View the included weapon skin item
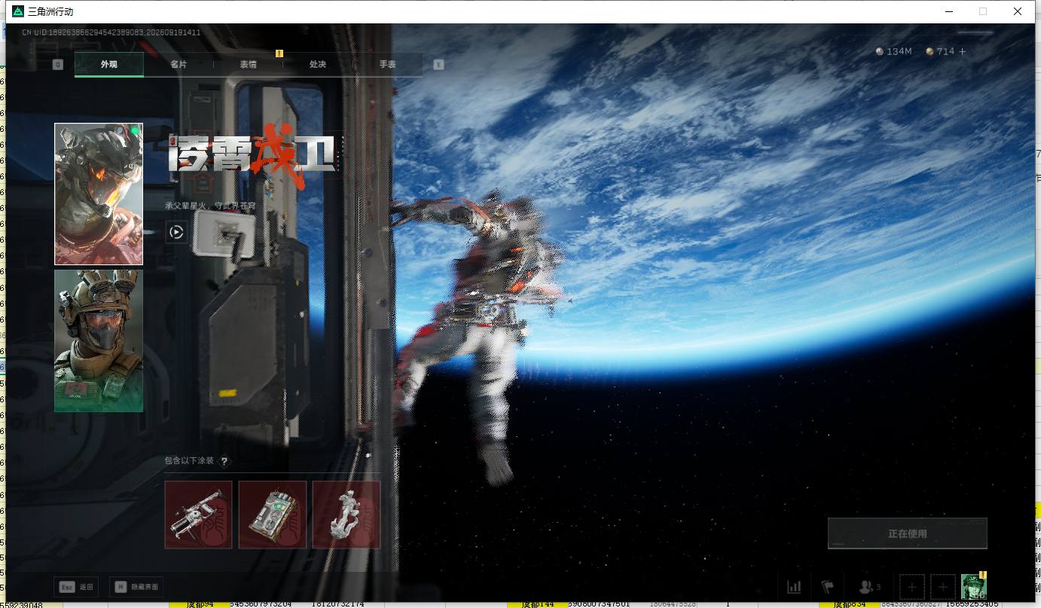Image resolution: width=1041 pixels, height=608 pixels. pyautogui.click(x=198, y=515)
